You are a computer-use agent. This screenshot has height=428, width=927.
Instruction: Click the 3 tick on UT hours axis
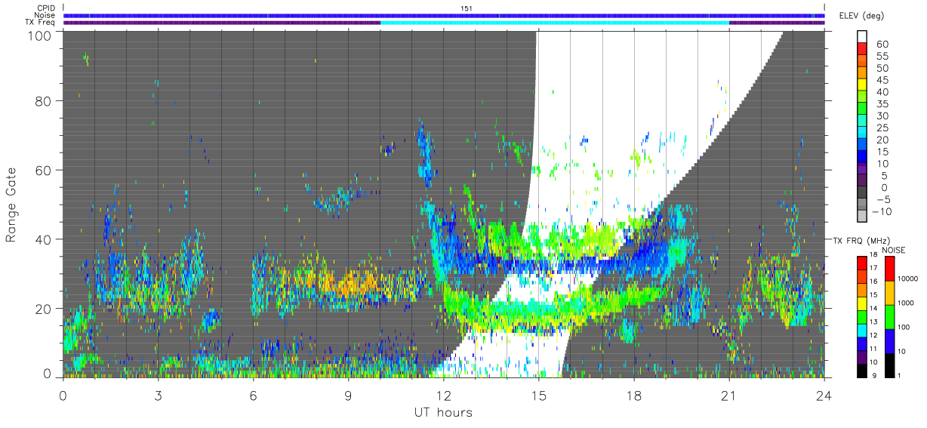click(158, 395)
